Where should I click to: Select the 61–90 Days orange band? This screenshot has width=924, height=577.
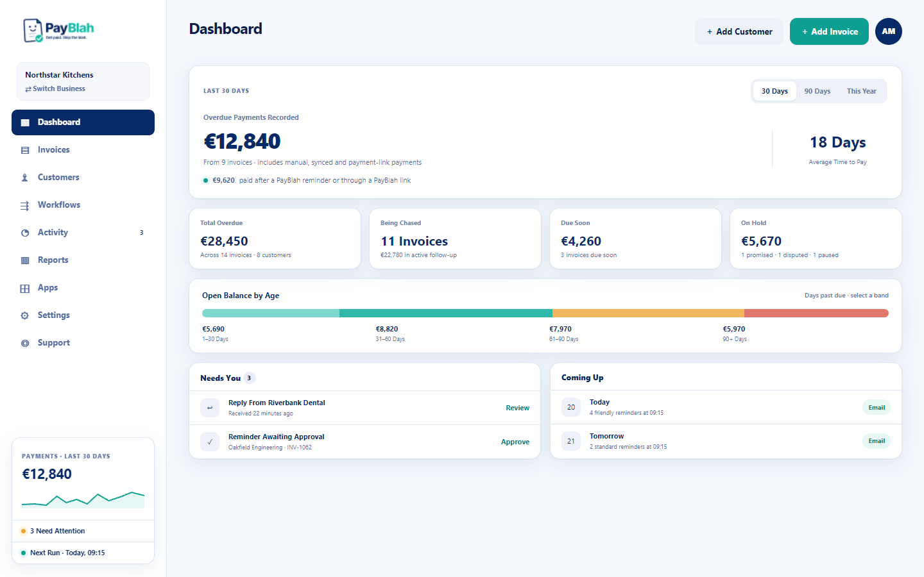tap(648, 314)
